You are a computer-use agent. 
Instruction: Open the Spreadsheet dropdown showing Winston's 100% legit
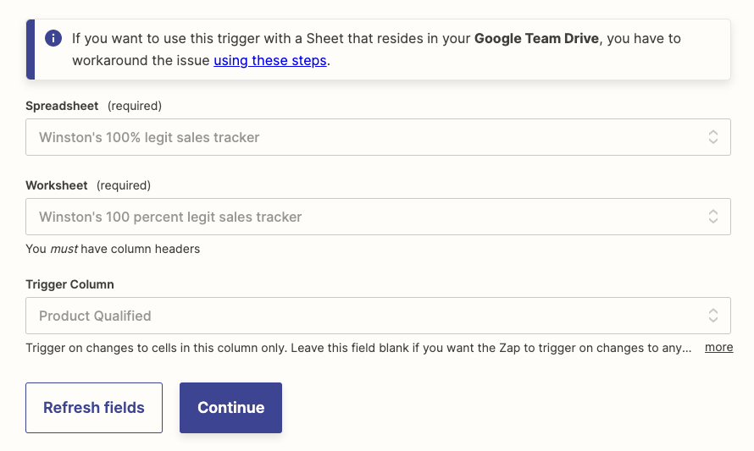pyautogui.click(x=364, y=137)
